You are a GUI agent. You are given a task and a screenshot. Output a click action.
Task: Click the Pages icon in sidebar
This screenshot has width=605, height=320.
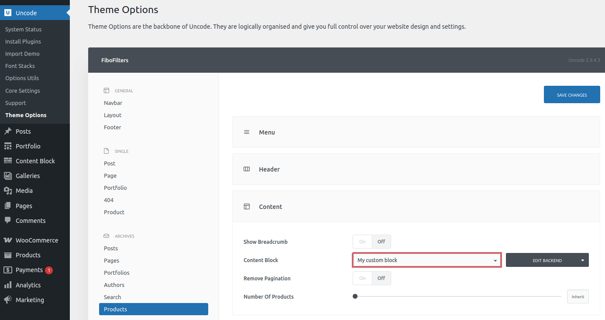click(8, 205)
